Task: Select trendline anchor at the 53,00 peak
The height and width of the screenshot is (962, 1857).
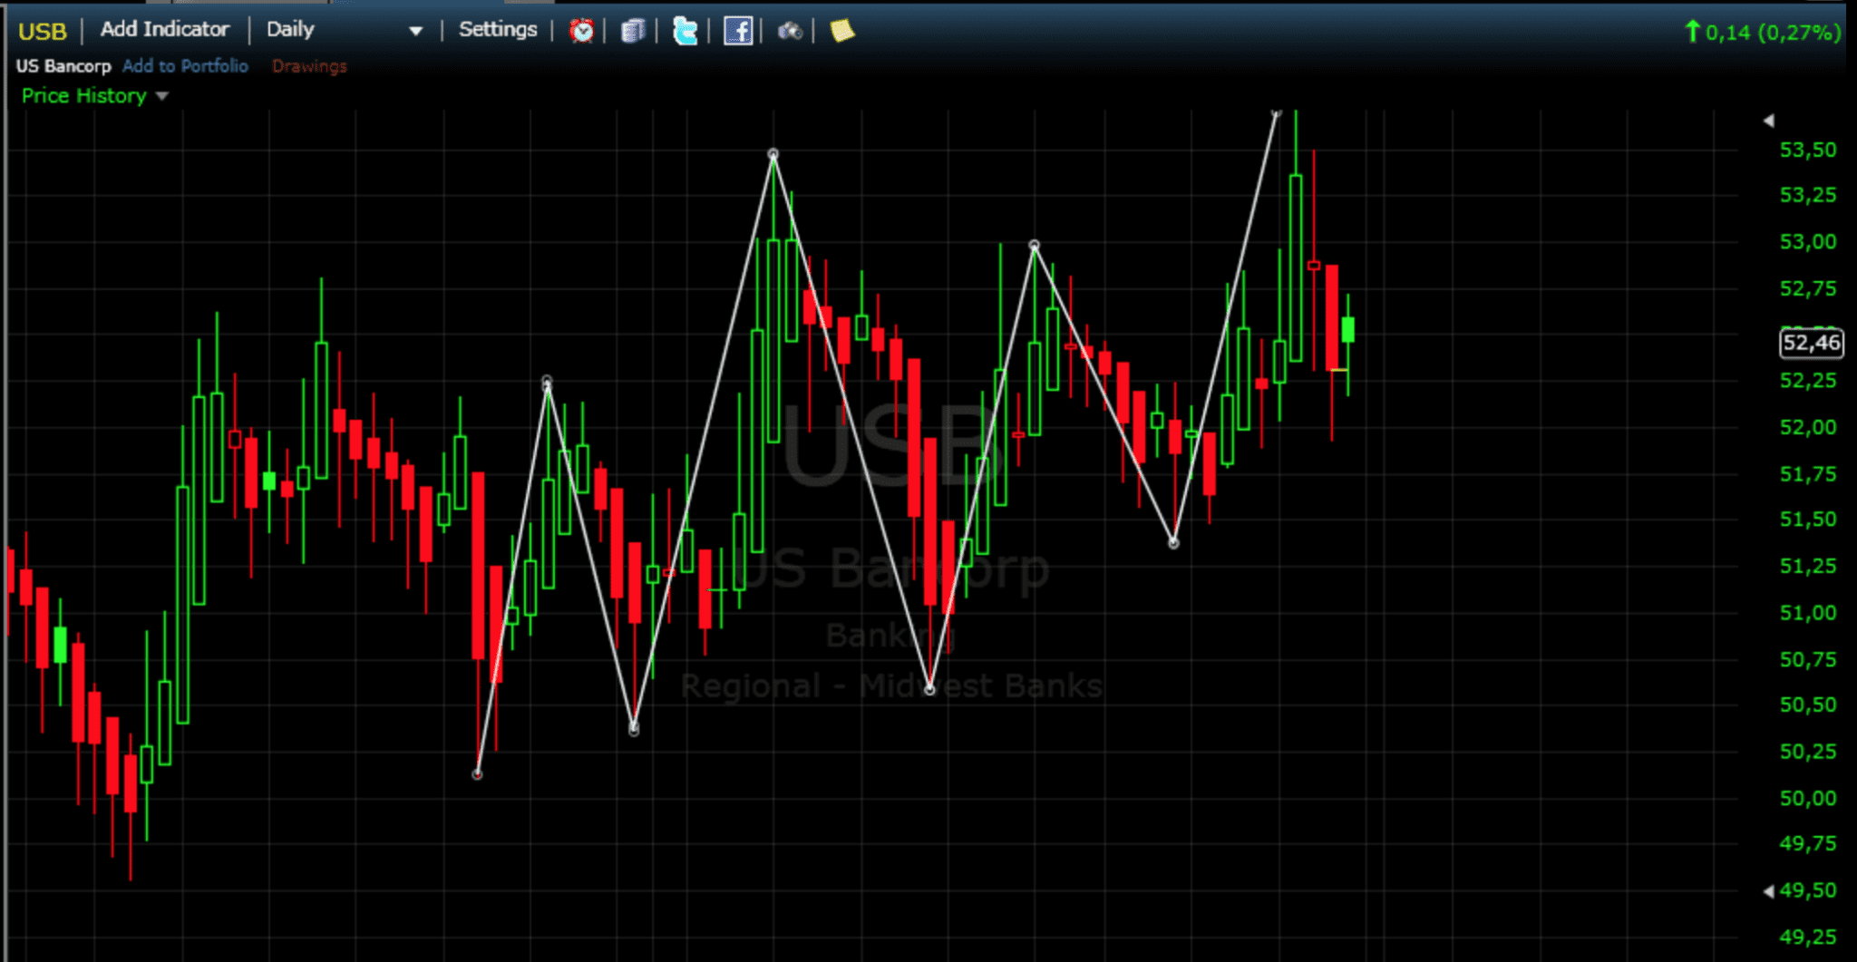Action: [1035, 245]
